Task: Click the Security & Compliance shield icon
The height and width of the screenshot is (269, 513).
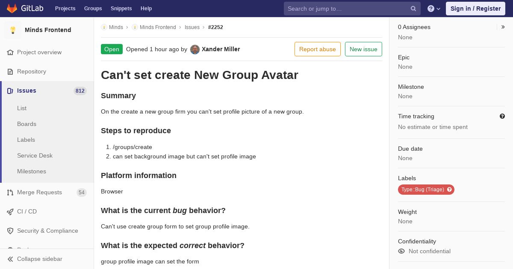Action: tap(10, 231)
